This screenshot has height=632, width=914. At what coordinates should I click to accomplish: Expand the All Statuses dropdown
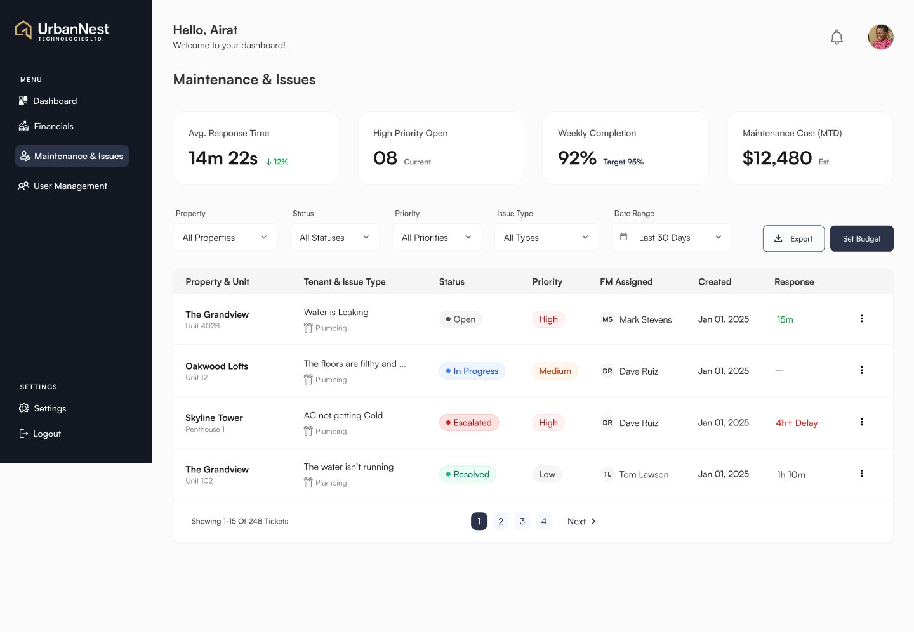(x=335, y=238)
